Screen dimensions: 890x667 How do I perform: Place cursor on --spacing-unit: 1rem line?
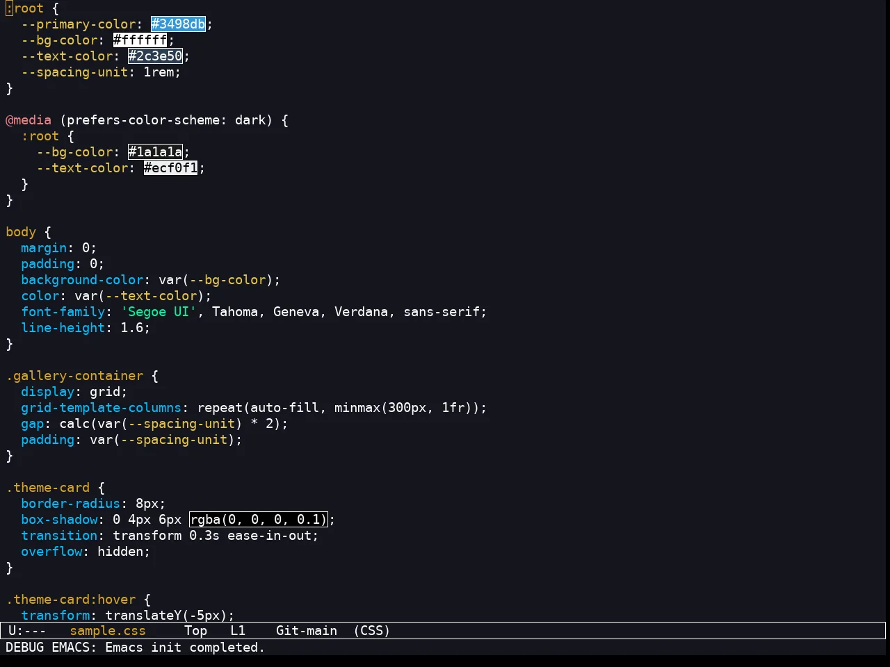coord(101,72)
